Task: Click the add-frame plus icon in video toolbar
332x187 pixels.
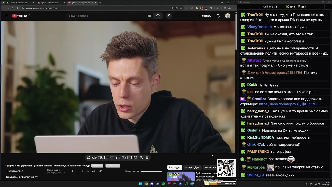Action: (129, 158)
